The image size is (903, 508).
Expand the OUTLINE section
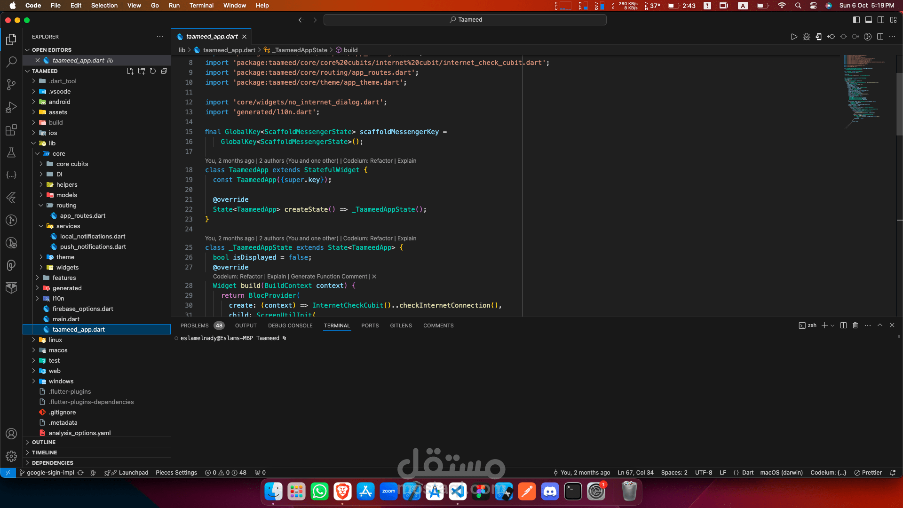43,442
